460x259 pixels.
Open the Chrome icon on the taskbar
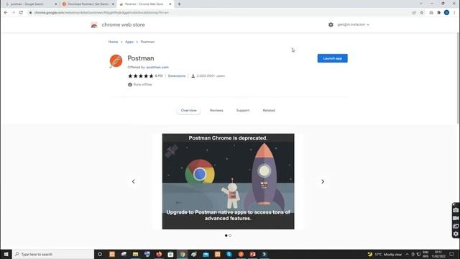tap(182, 254)
